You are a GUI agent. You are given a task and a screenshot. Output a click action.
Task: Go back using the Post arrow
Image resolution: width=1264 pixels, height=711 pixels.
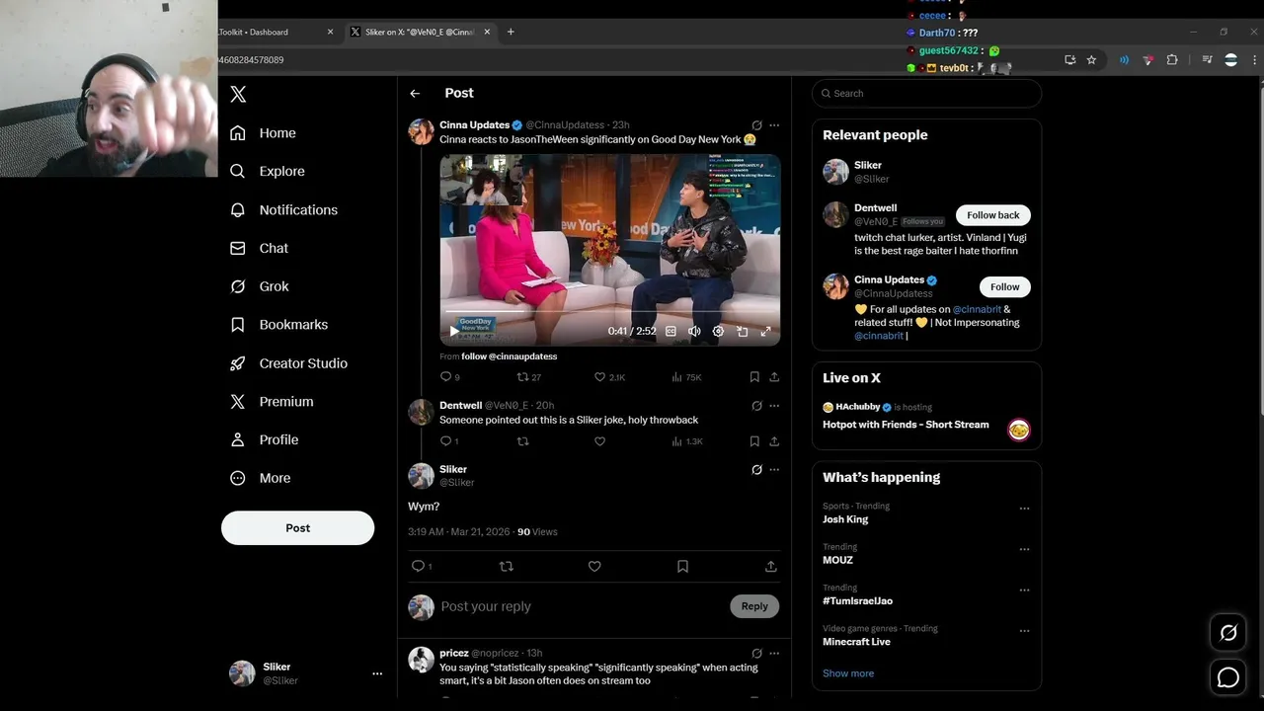[415, 94]
